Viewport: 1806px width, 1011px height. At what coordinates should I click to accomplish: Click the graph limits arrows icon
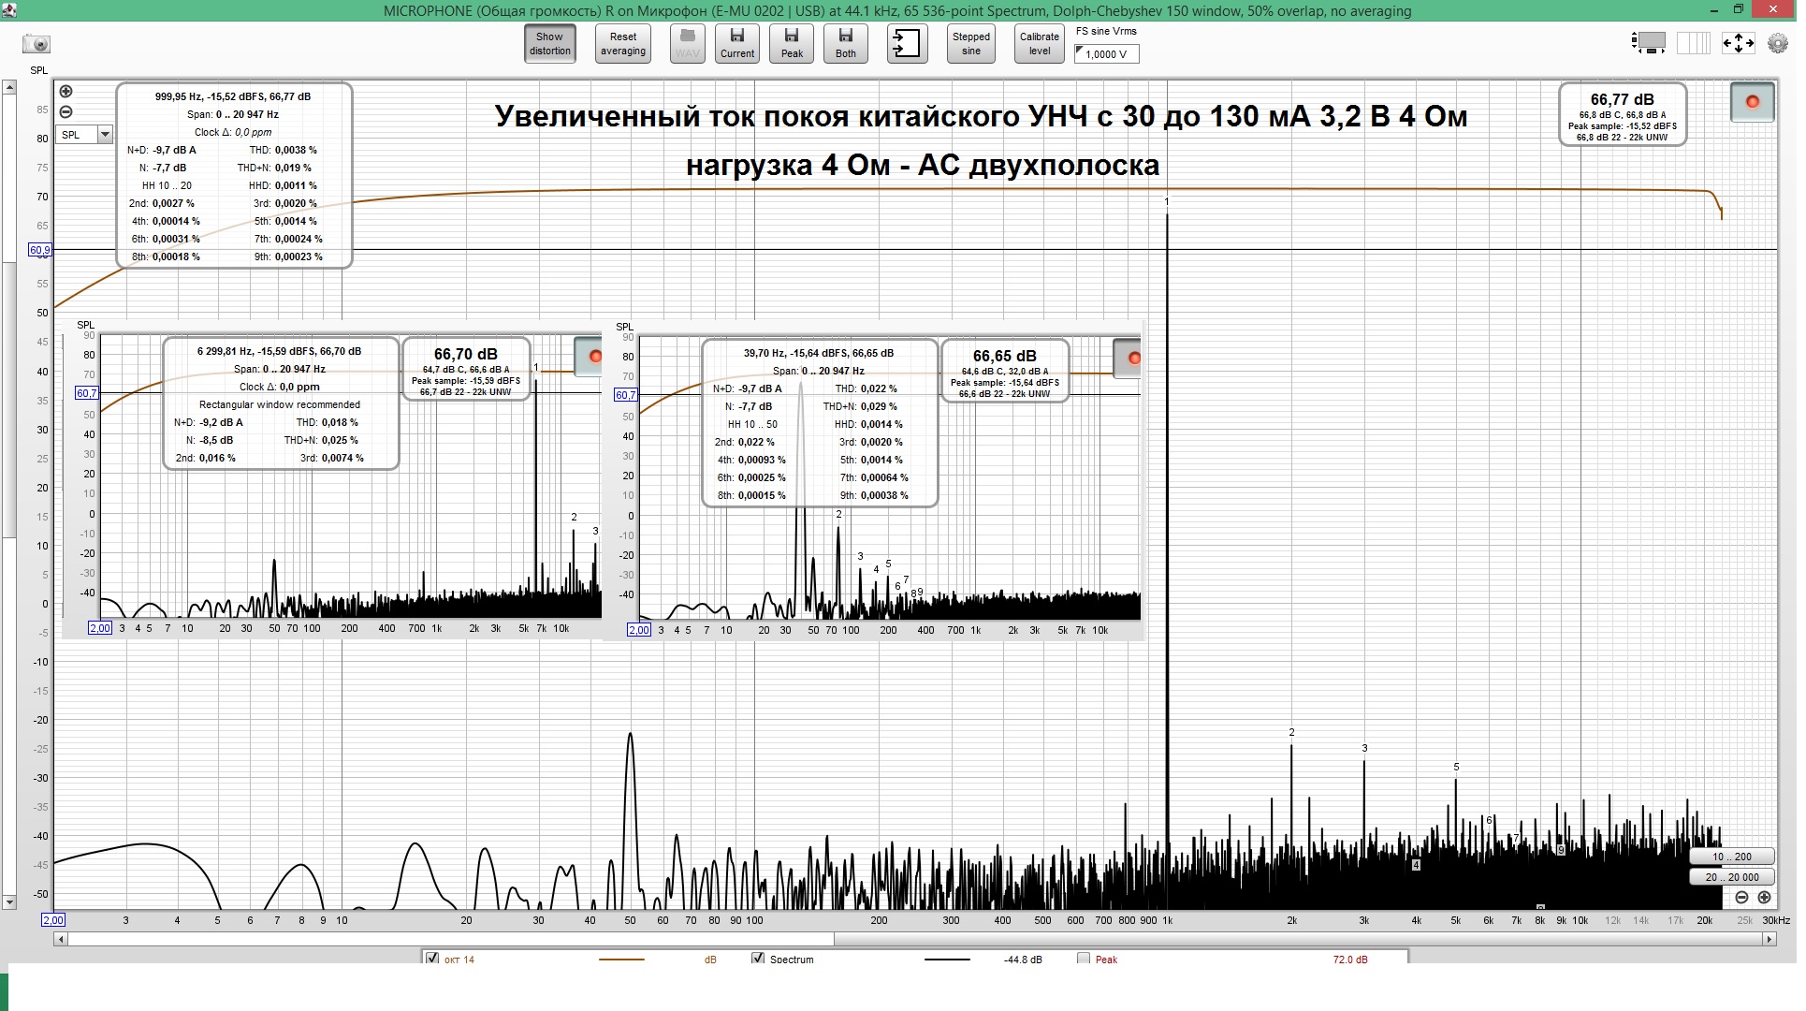click(1738, 43)
